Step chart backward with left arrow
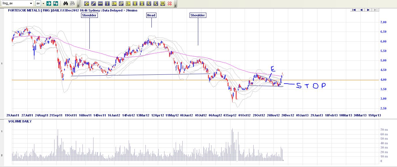The width and height of the screenshot is (397, 167). click(361, 10)
